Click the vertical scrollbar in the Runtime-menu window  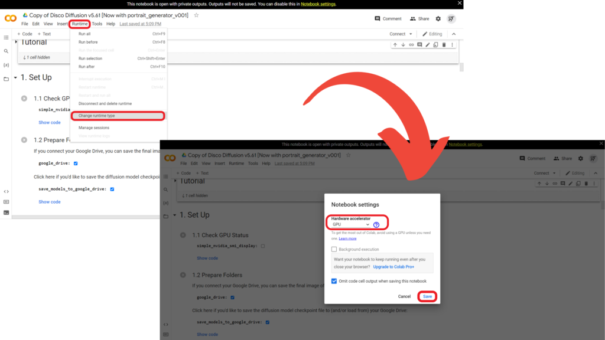(x=461, y=67)
